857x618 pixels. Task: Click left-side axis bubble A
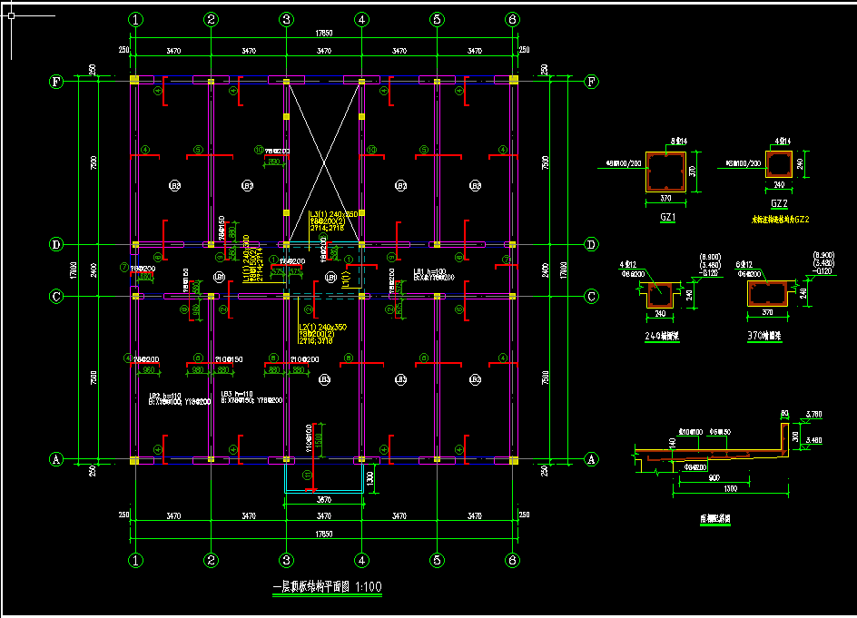coord(56,459)
